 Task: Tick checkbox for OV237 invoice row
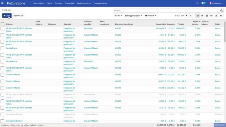2,55
